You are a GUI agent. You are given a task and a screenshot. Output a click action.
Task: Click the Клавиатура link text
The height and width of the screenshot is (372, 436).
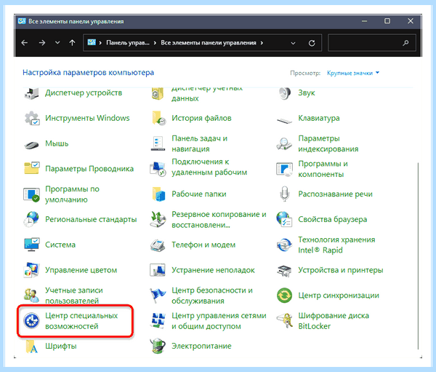click(319, 118)
